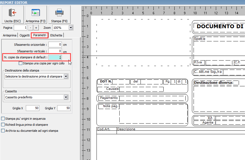The image size is (245, 160).
Task: Switch to the Oggetti tab
Action: (x=24, y=35)
